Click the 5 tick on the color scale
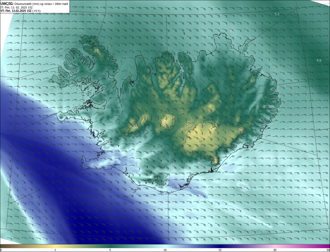Viewport: 330px width, 252px height. point(110,250)
